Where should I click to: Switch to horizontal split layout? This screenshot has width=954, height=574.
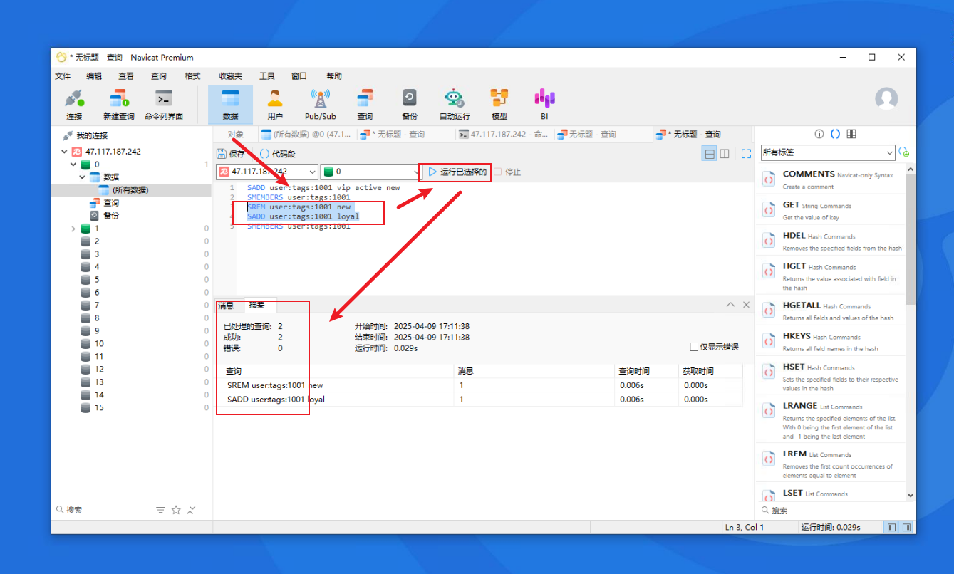pyautogui.click(x=709, y=154)
